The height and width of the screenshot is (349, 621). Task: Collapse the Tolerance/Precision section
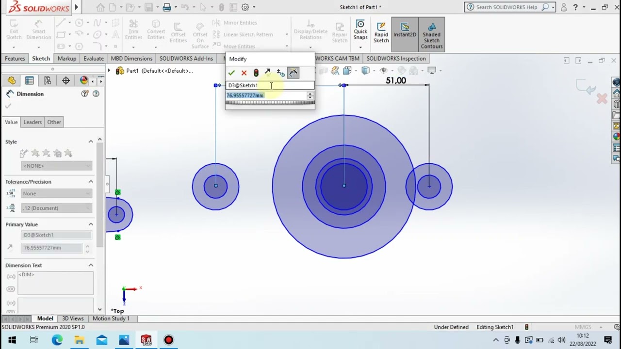click(91, 182)
